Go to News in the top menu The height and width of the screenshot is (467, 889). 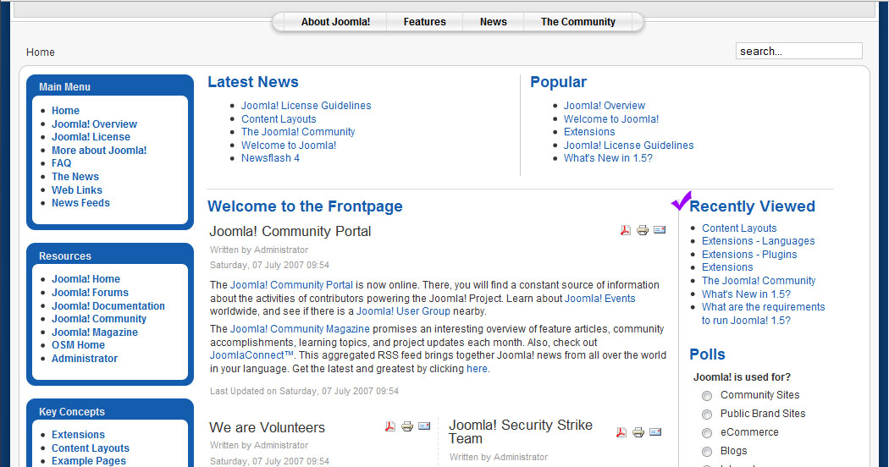pyautogui.click(x=494, y=22)
